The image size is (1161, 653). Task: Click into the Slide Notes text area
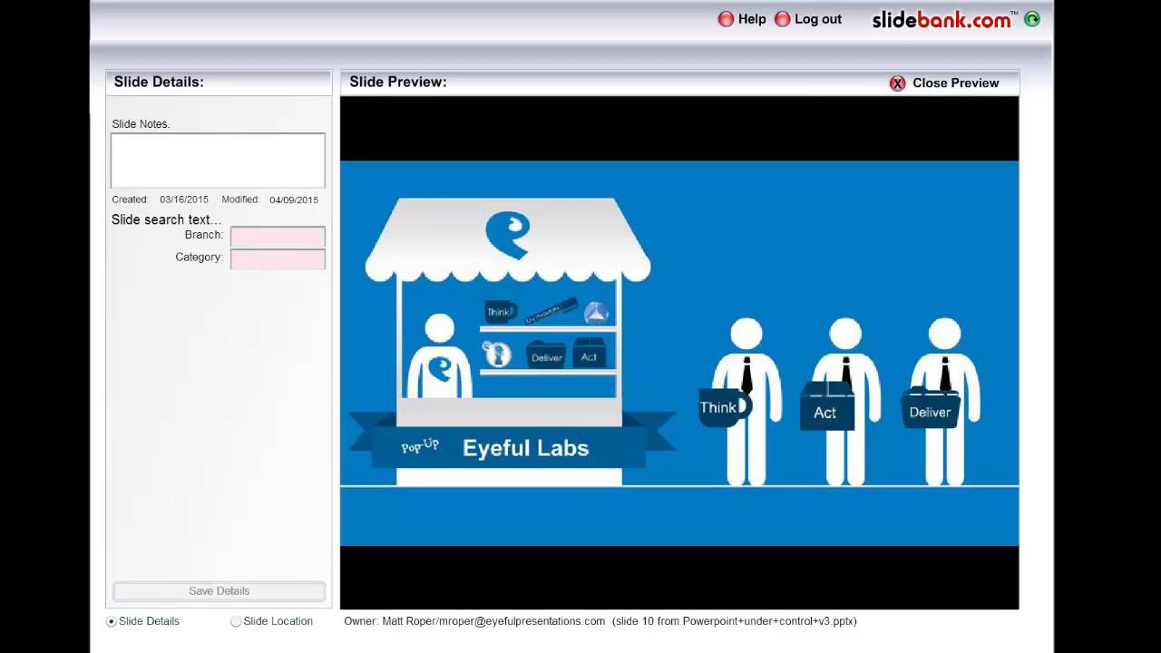click(x=218, y=161)
